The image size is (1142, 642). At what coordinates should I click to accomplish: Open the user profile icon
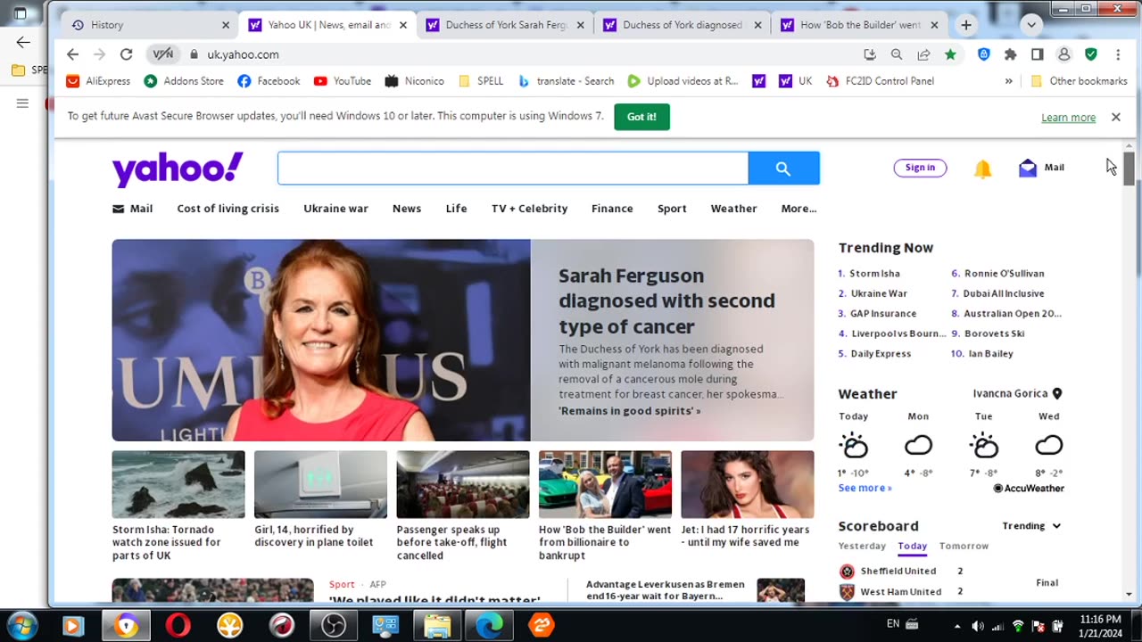[1063, 54]
